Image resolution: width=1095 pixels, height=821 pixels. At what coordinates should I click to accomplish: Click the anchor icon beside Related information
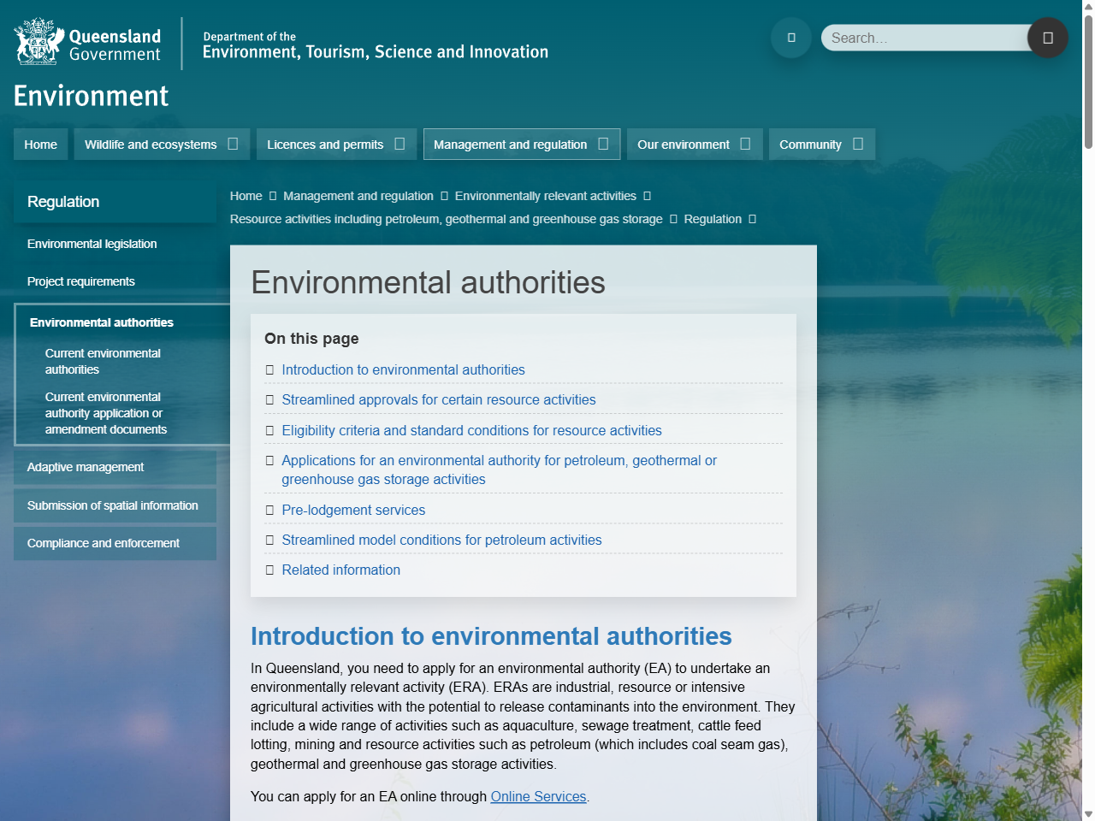click(x=269, y=570)
